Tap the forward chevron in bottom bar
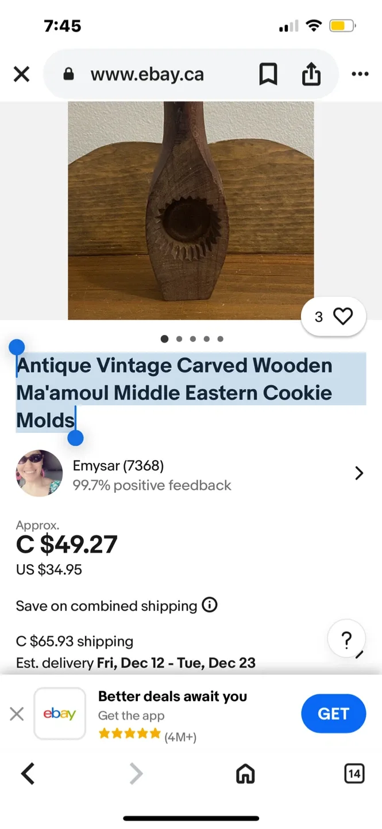382x829 pixels. coord(136,774)
